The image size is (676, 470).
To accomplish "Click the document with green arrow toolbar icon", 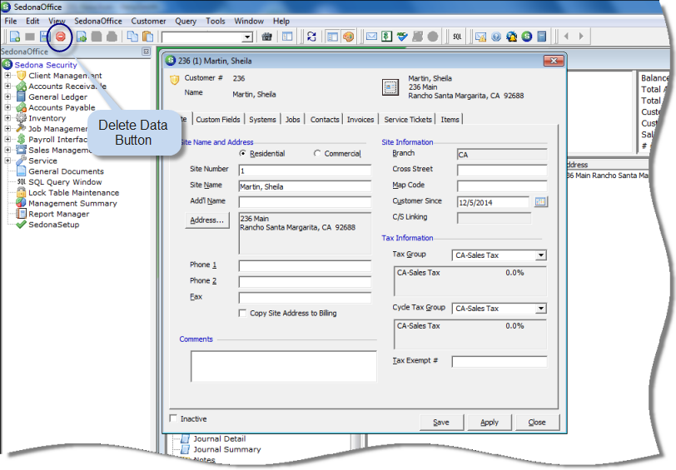I will 82,37.
